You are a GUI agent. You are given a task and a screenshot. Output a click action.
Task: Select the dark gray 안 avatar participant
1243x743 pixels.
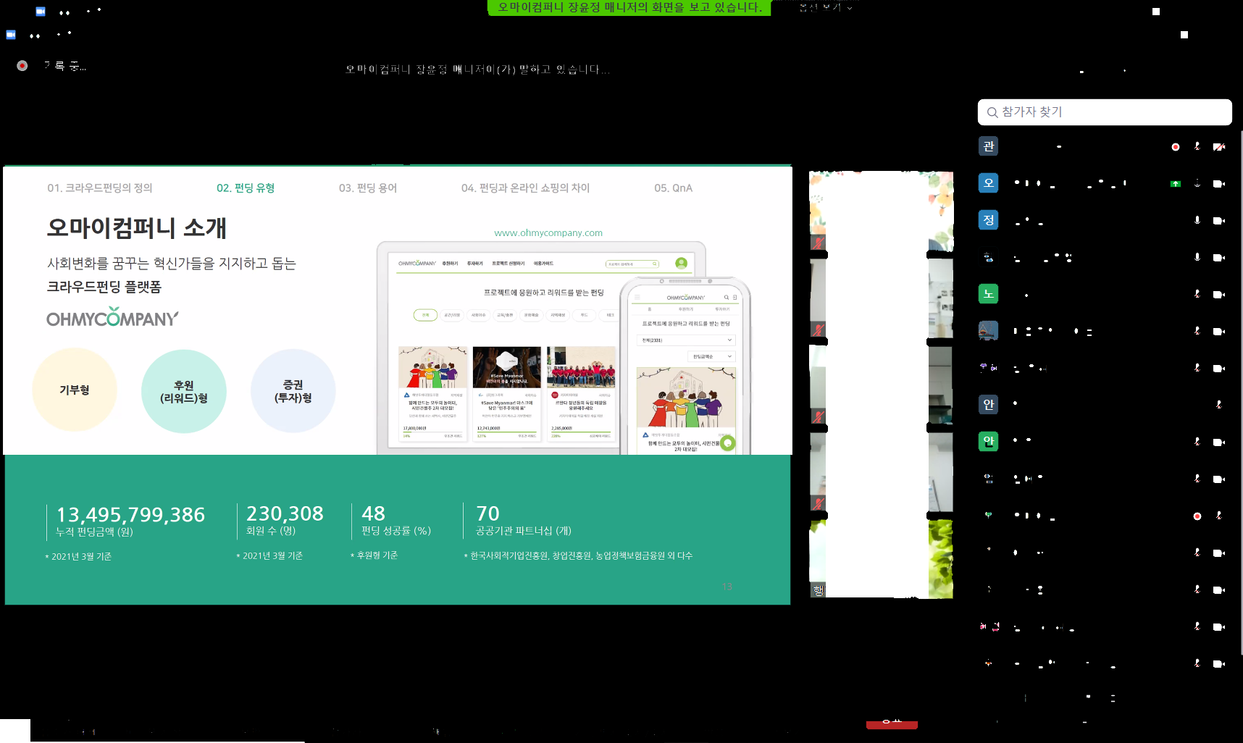pyautogui.click(x=989, y=404)
